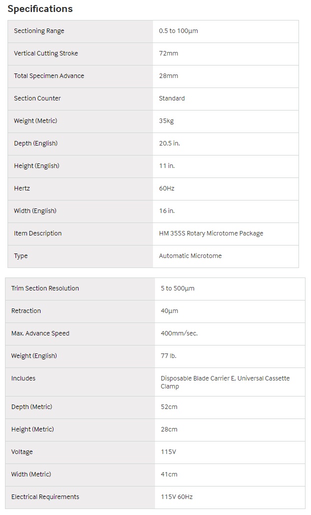Screen dimensions: 311x515
Task: Click the Automatic Microtome type value
Action: [190, 256]
